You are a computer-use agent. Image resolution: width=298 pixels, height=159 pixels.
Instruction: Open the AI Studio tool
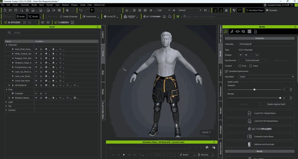tap(12, 22)
